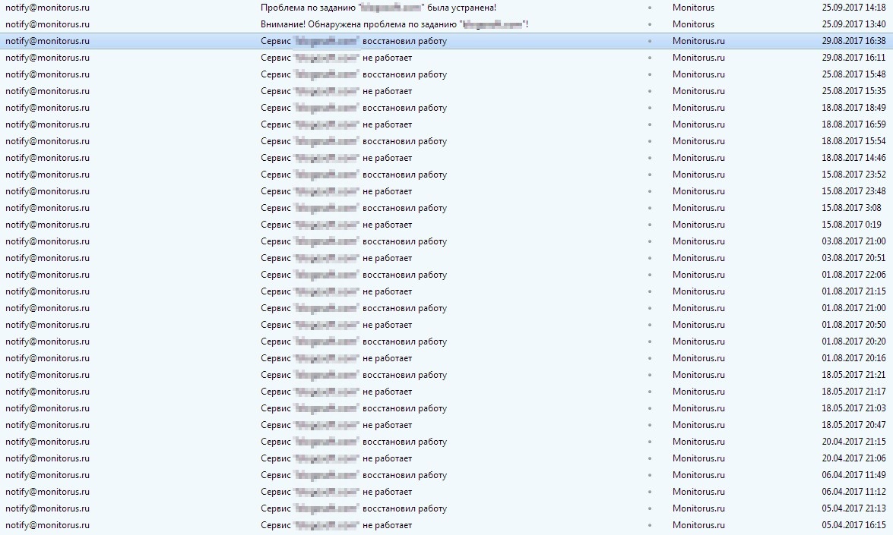Select the Monitorus.ru correspondent in the 03.08.2017 21:00 row
893x535 pixels.
click(x=698, y=241)
